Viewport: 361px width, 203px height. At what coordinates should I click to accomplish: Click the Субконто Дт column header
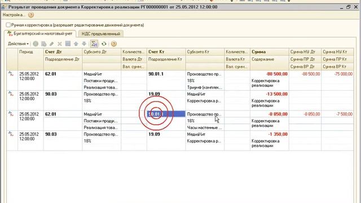pos(102,52)
